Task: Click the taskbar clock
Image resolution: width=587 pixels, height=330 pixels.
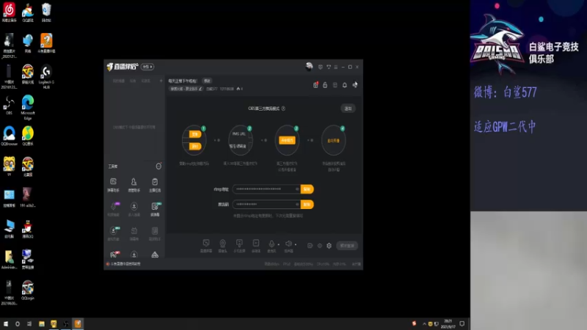Action: tap(448, 324)
